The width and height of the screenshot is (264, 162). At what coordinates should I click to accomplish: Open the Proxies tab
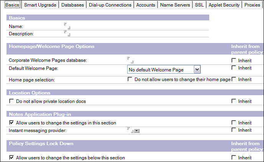click(252, 5)
